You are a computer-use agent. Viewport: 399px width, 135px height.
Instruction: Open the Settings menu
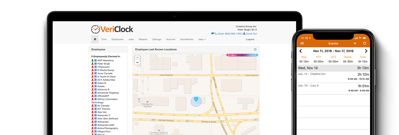[157, 39]
